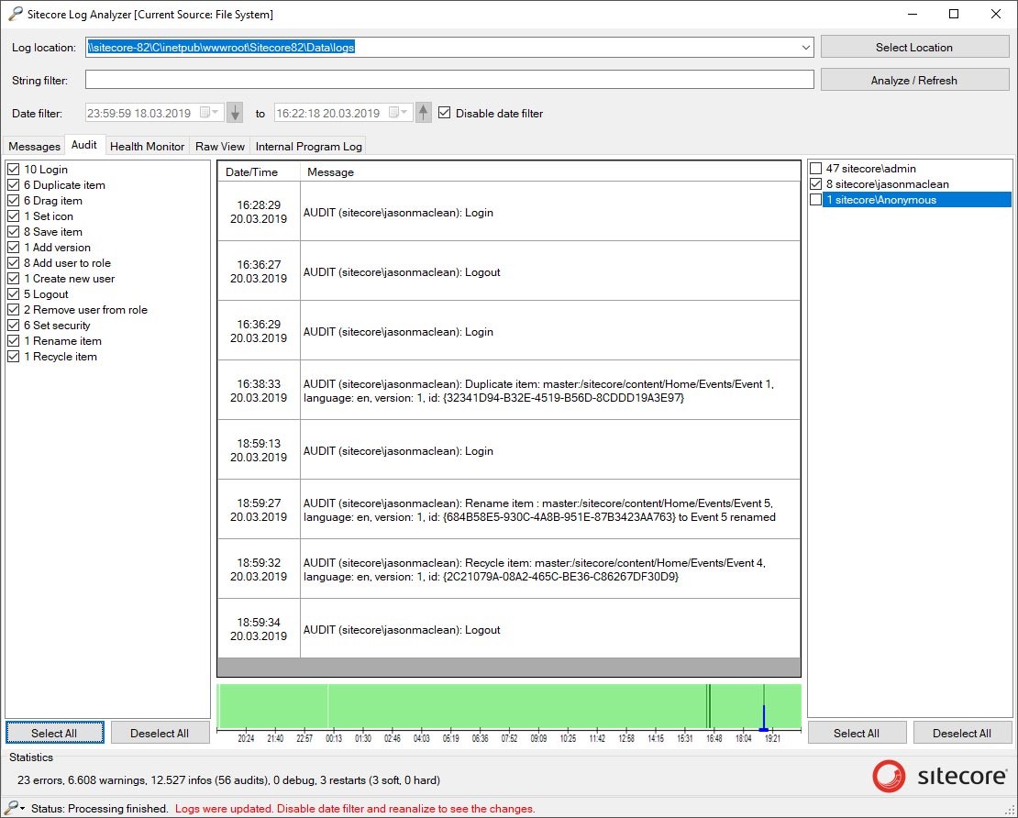Click the red 'Logs were updated' status message
The image size is (1018, 818).
pyautogui.click(x=355, y=809)
